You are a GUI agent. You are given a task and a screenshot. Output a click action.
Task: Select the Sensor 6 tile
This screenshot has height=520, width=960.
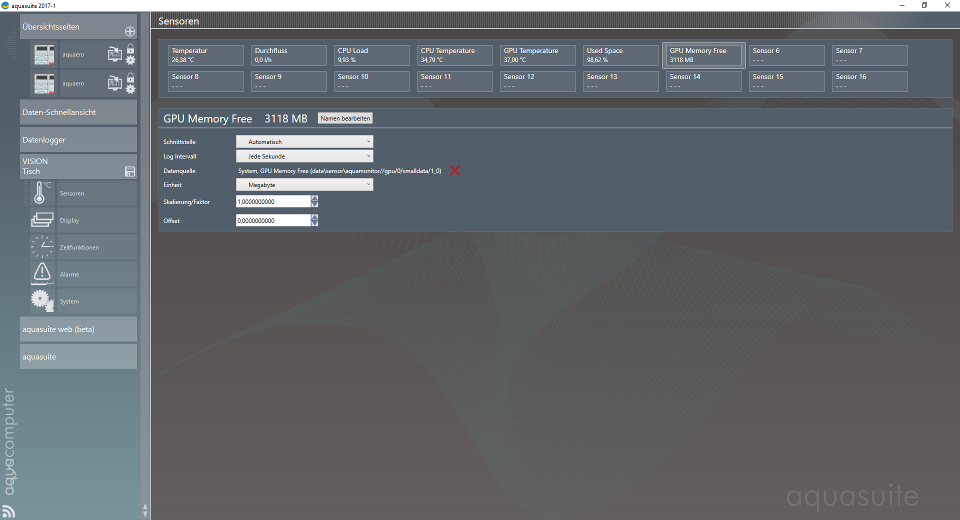coord(786,55)
